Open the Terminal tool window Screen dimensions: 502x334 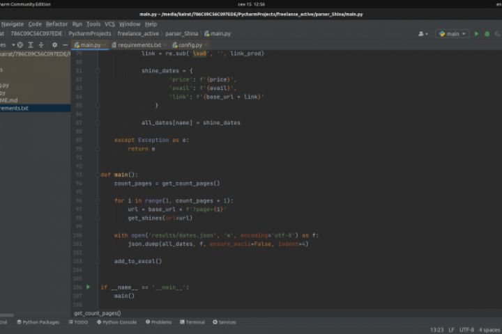coord(192,322)
